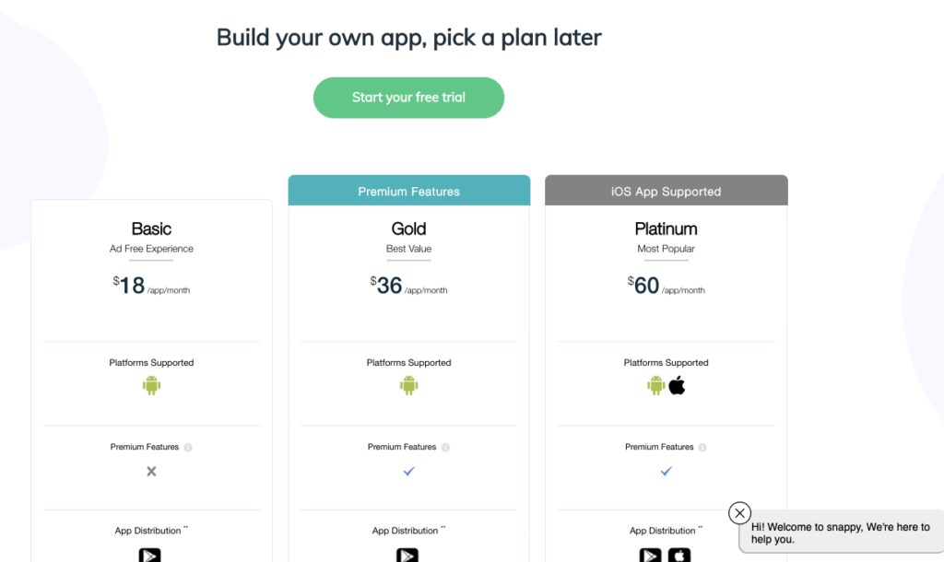The image size is (944, 562).
Task: Click the Android icon under Basic plan
Action: pyautogui.click(x=151, y=385)
